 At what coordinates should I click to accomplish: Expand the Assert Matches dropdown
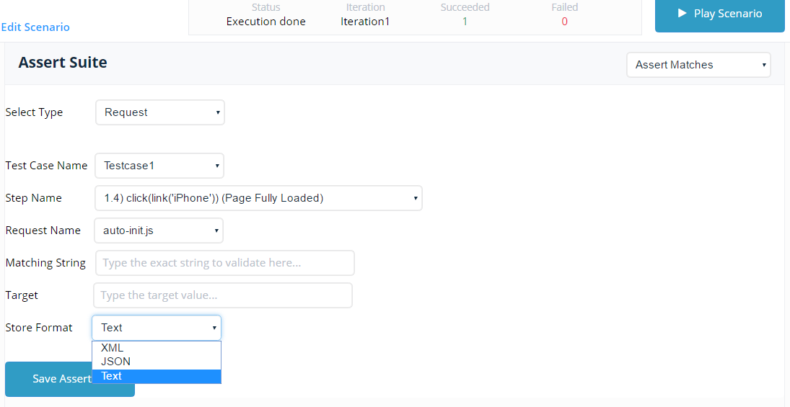(x=698, y=65)
